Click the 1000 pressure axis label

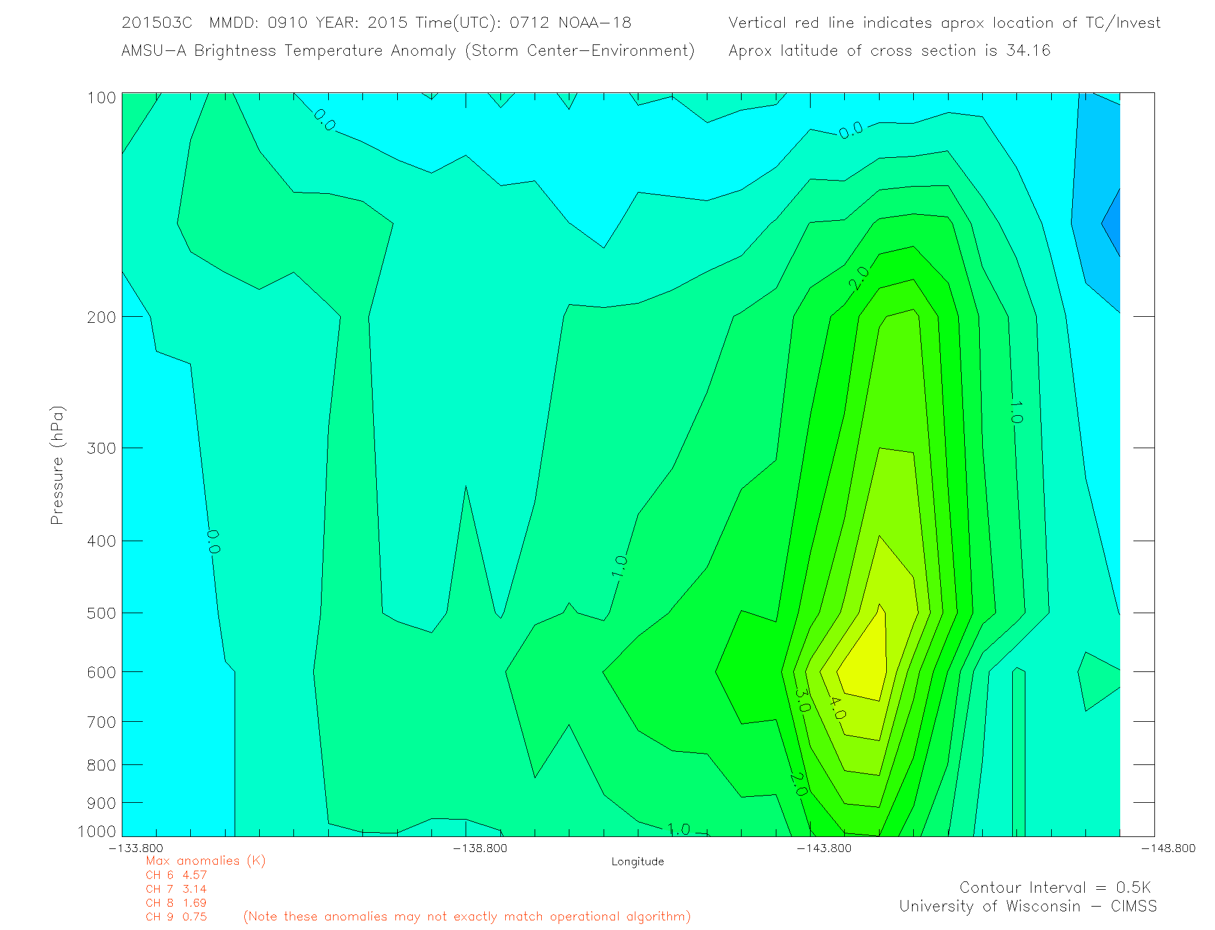click(97, 831)
